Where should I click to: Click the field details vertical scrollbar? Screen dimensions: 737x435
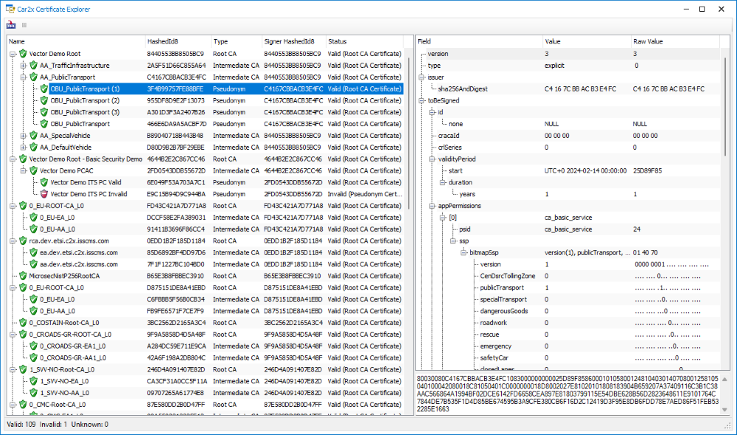[x=724, y=107]
